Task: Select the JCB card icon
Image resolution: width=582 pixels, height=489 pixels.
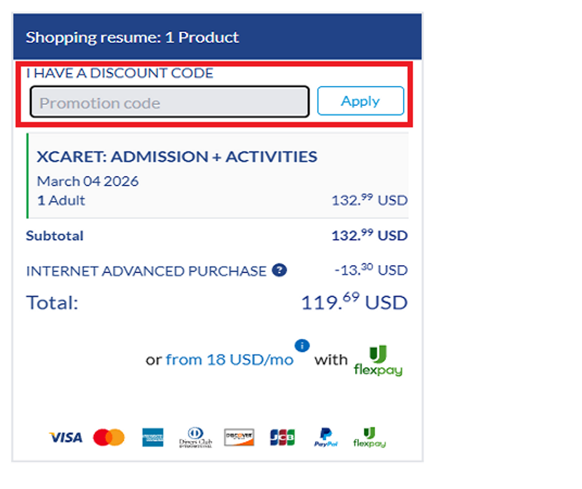Action: click(x=283, y=438)
